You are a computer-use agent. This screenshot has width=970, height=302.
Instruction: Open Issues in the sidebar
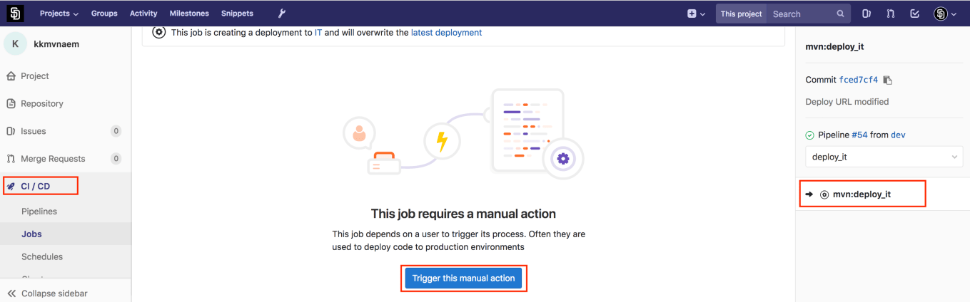tap(34, 131)
